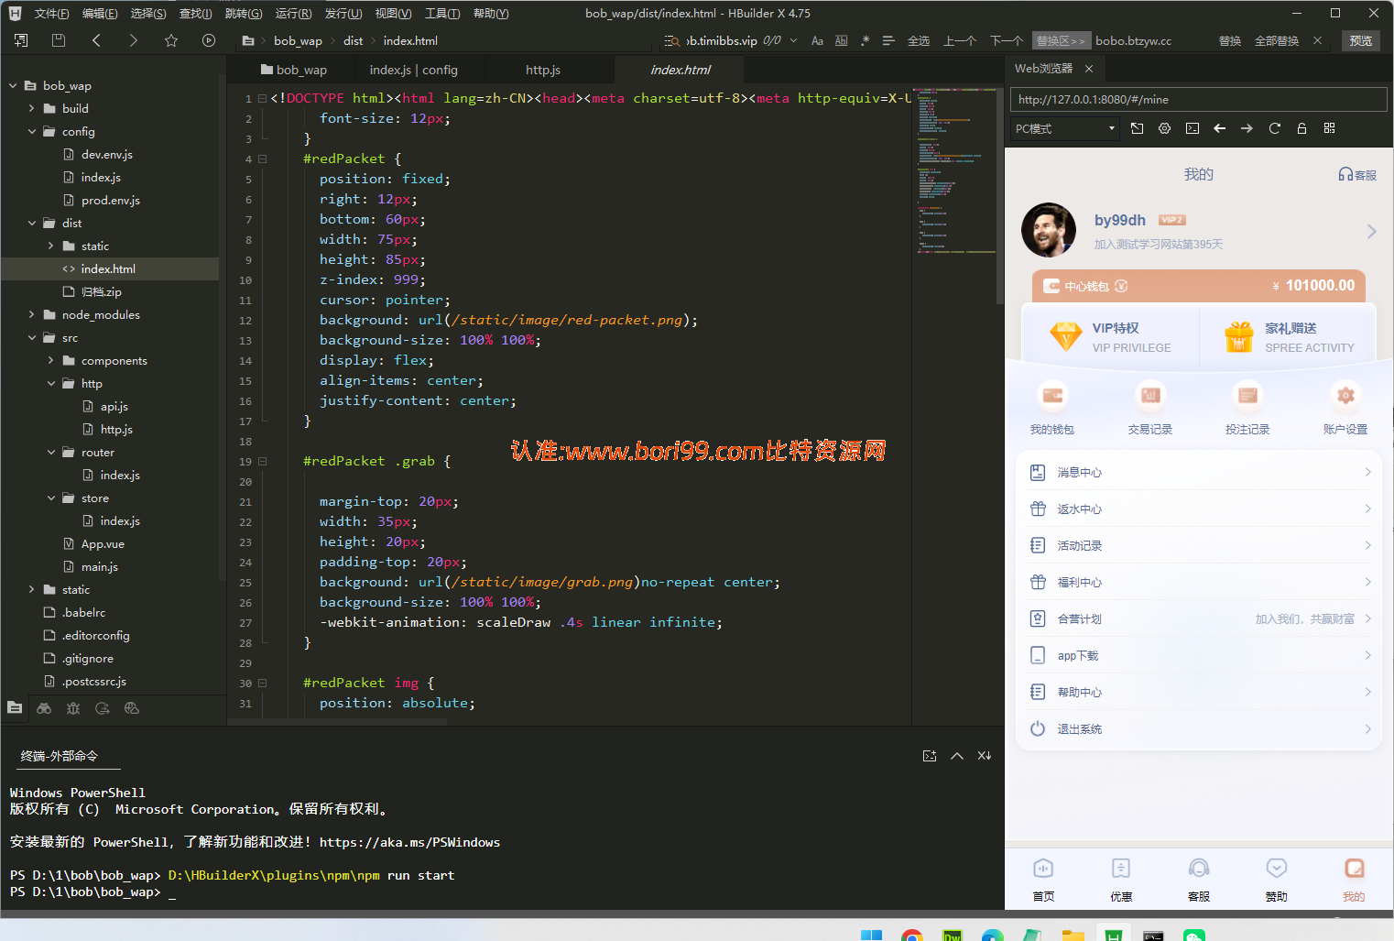Screen dimensions: 1394x941
Task: Click the lock icon in browser toolbar
Action: [1301, 128]
